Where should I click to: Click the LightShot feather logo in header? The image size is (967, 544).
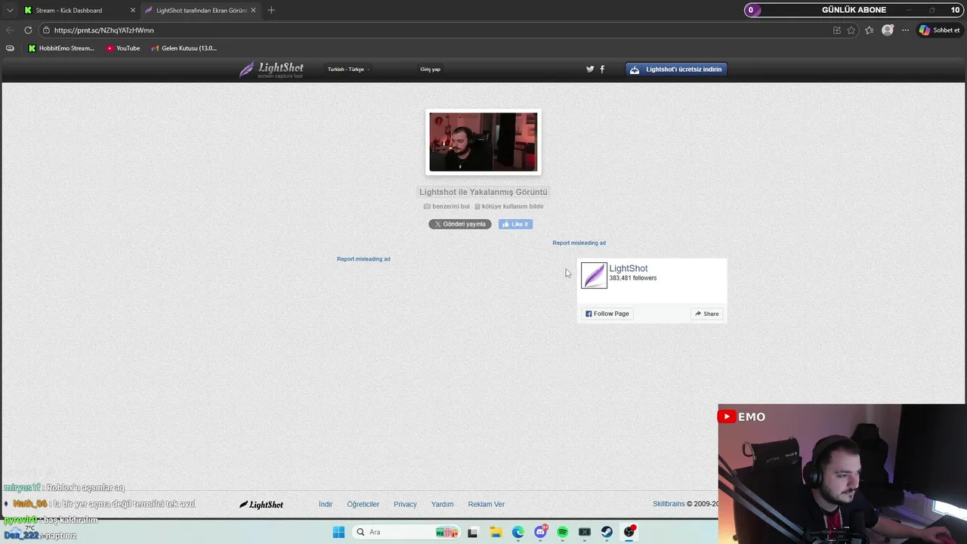pyautogui.click(x=271, y=70)
